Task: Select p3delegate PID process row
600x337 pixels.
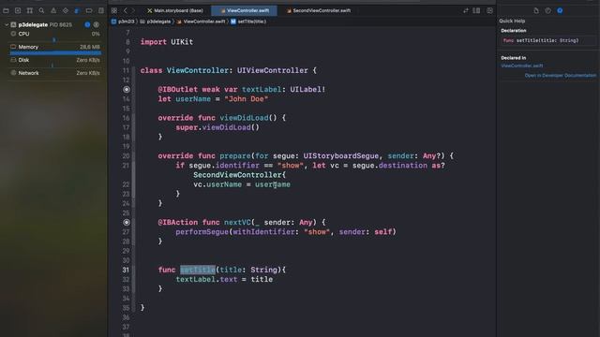Action: (x=52, y=24)
